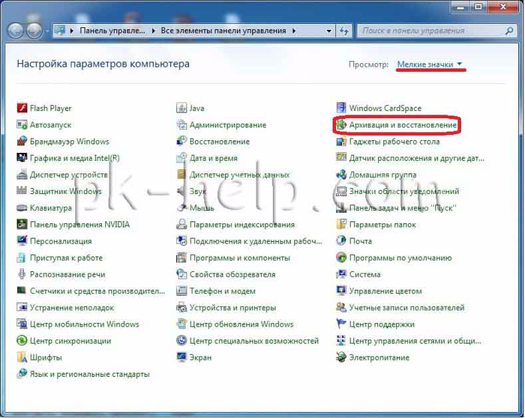This screenshot has height=418, width=525.
Task: Click the Центр обновления Windows icon
Action: tap(181, 324)
